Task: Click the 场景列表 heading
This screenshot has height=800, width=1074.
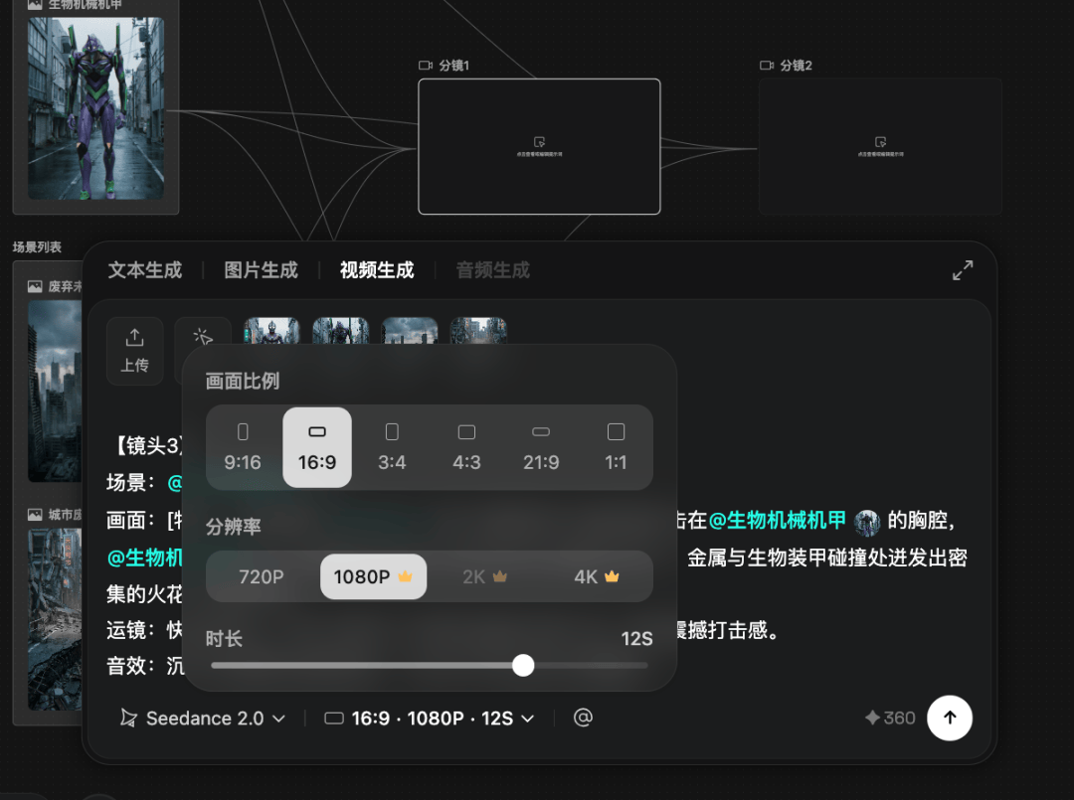Action: [37, 247]
